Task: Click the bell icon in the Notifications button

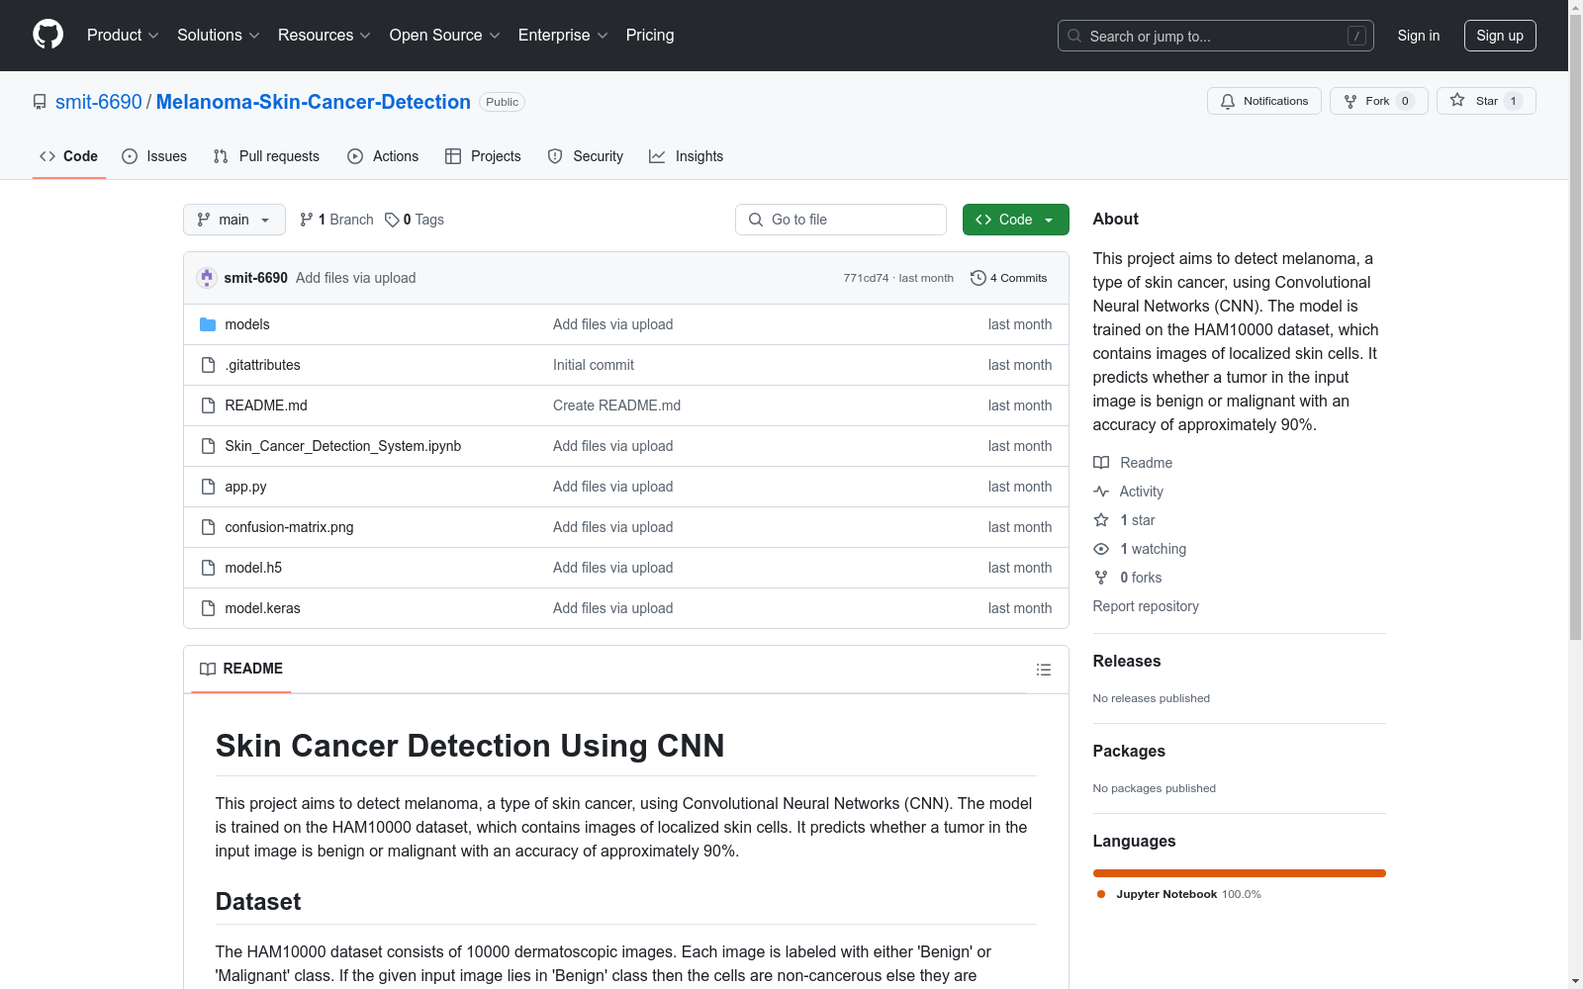Action: [x=1228, y=101]
